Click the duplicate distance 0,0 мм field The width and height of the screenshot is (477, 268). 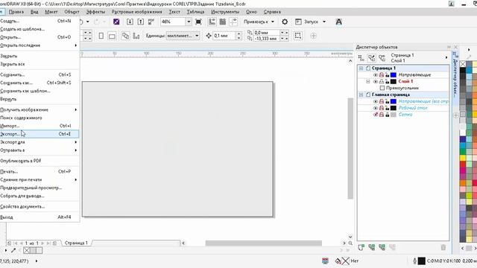point(266,33)
